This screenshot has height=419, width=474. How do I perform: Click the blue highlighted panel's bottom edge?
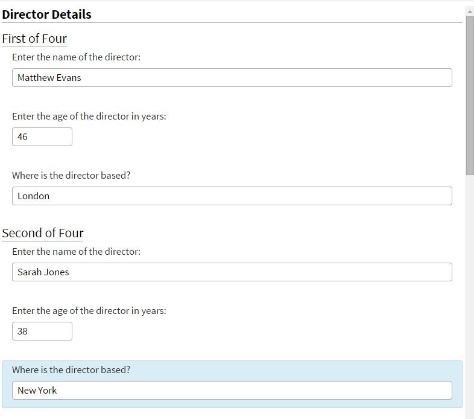pyautogui.click(x=232, y=407)
